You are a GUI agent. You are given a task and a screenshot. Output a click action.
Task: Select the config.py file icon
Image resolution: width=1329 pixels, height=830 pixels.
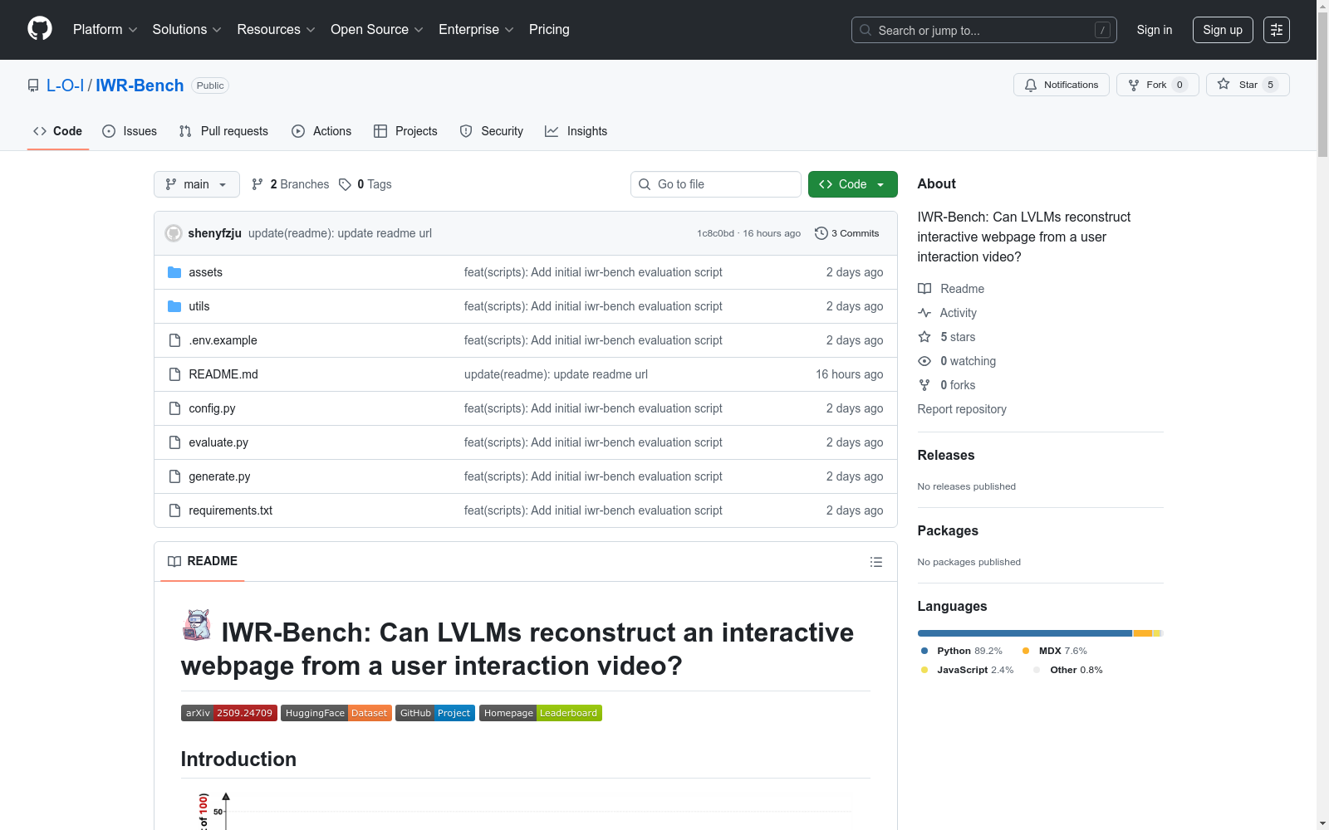(x=174, y=408)
